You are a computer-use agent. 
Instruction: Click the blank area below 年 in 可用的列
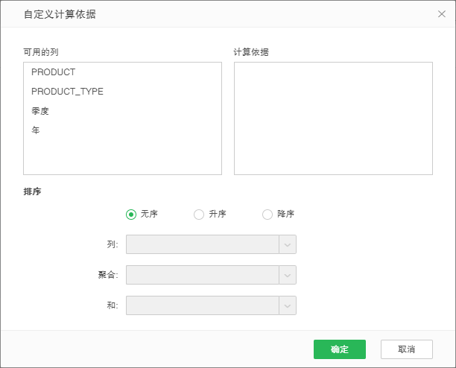[x=122, y=156]
